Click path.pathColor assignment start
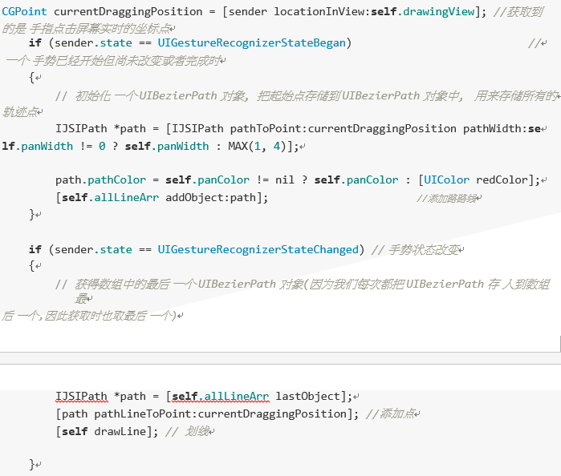 (x=100, y=180)
